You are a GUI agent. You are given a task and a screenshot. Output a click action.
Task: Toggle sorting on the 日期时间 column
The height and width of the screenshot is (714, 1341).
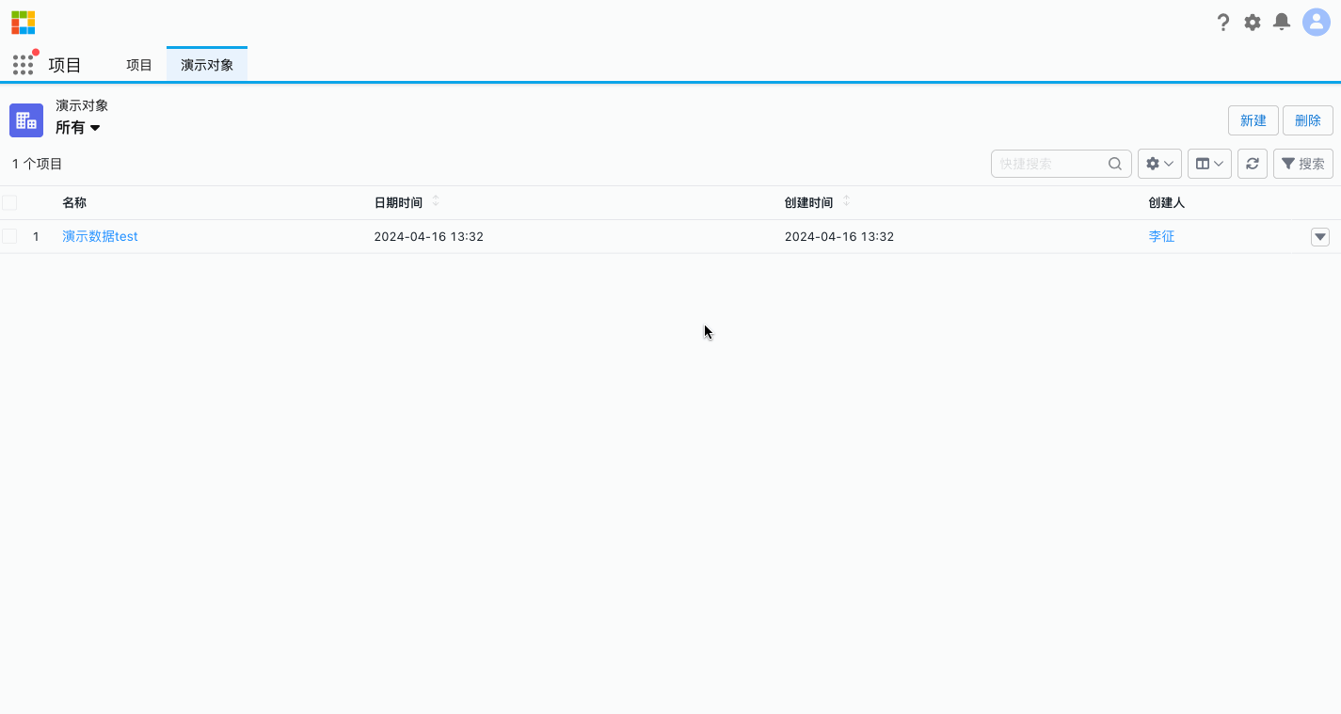point(435,201)
